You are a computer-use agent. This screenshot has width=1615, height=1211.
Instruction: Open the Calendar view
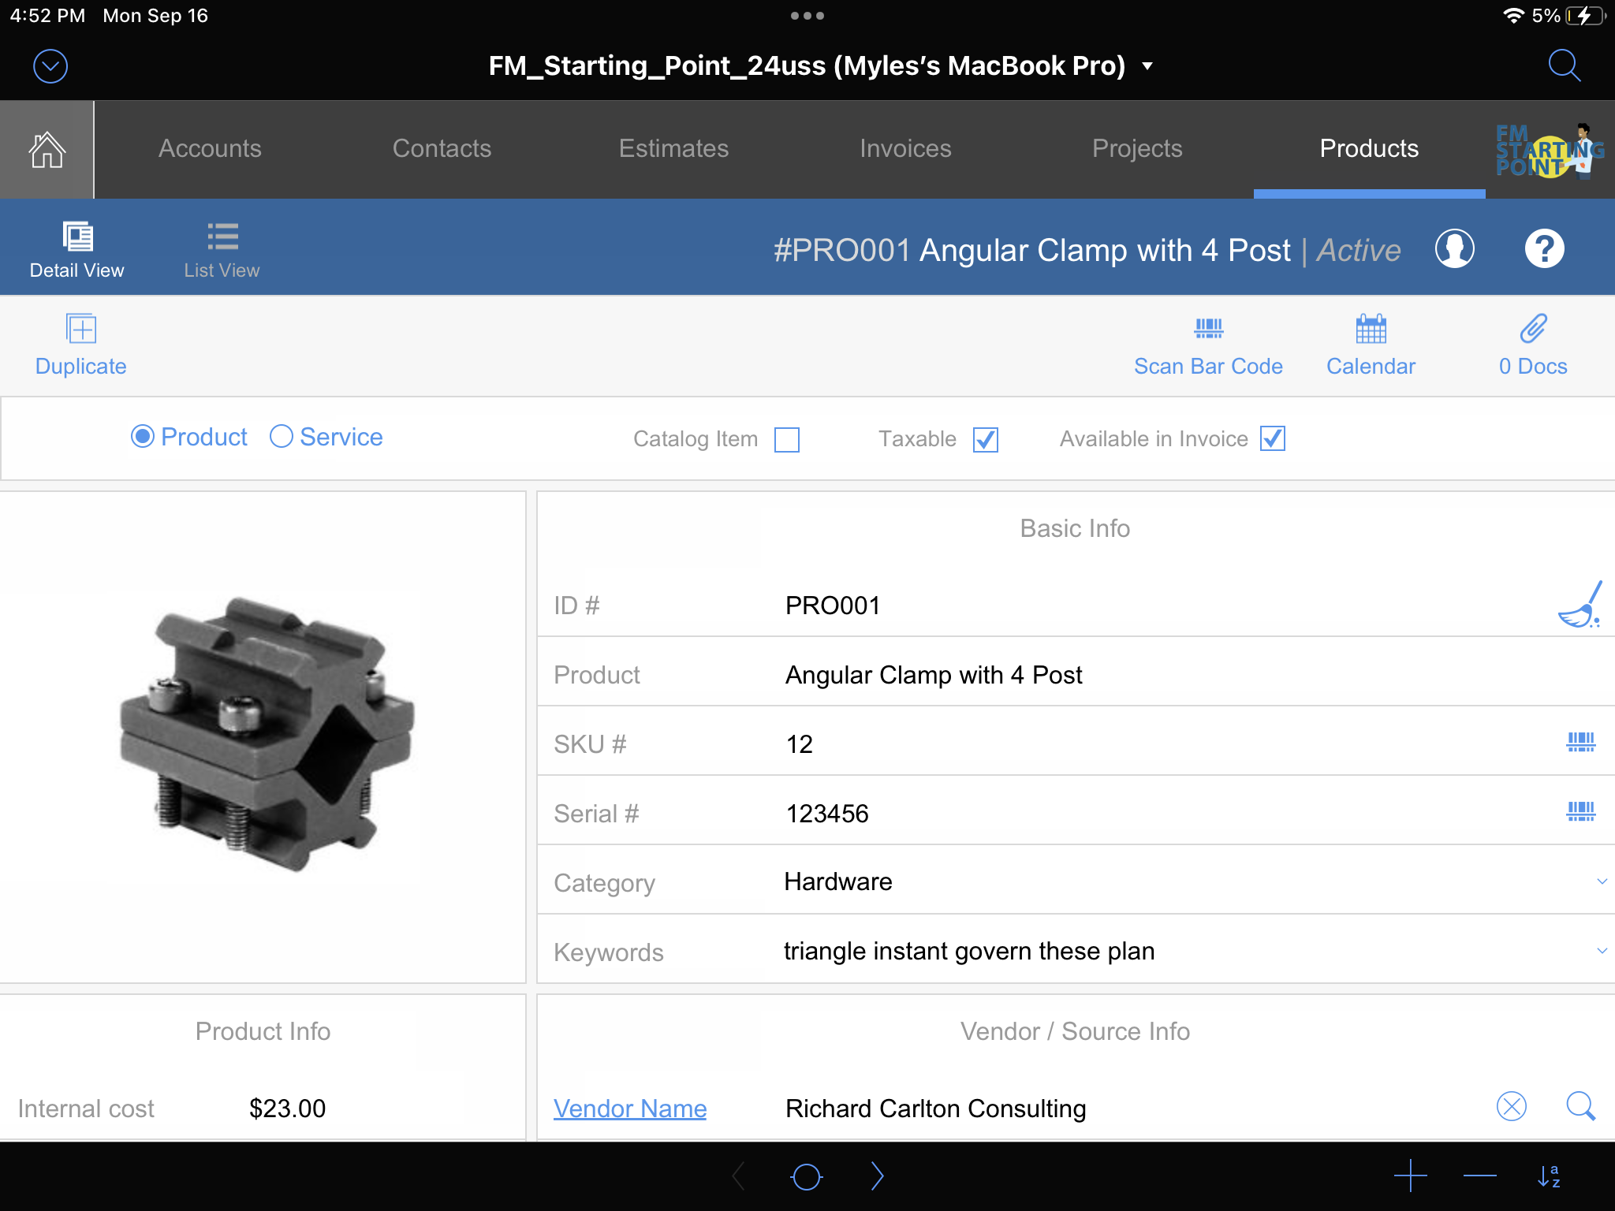(1371, 345)
